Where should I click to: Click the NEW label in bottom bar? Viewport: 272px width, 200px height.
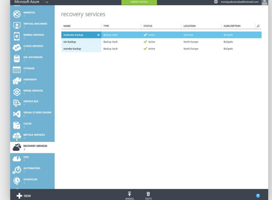pos(28,196)
